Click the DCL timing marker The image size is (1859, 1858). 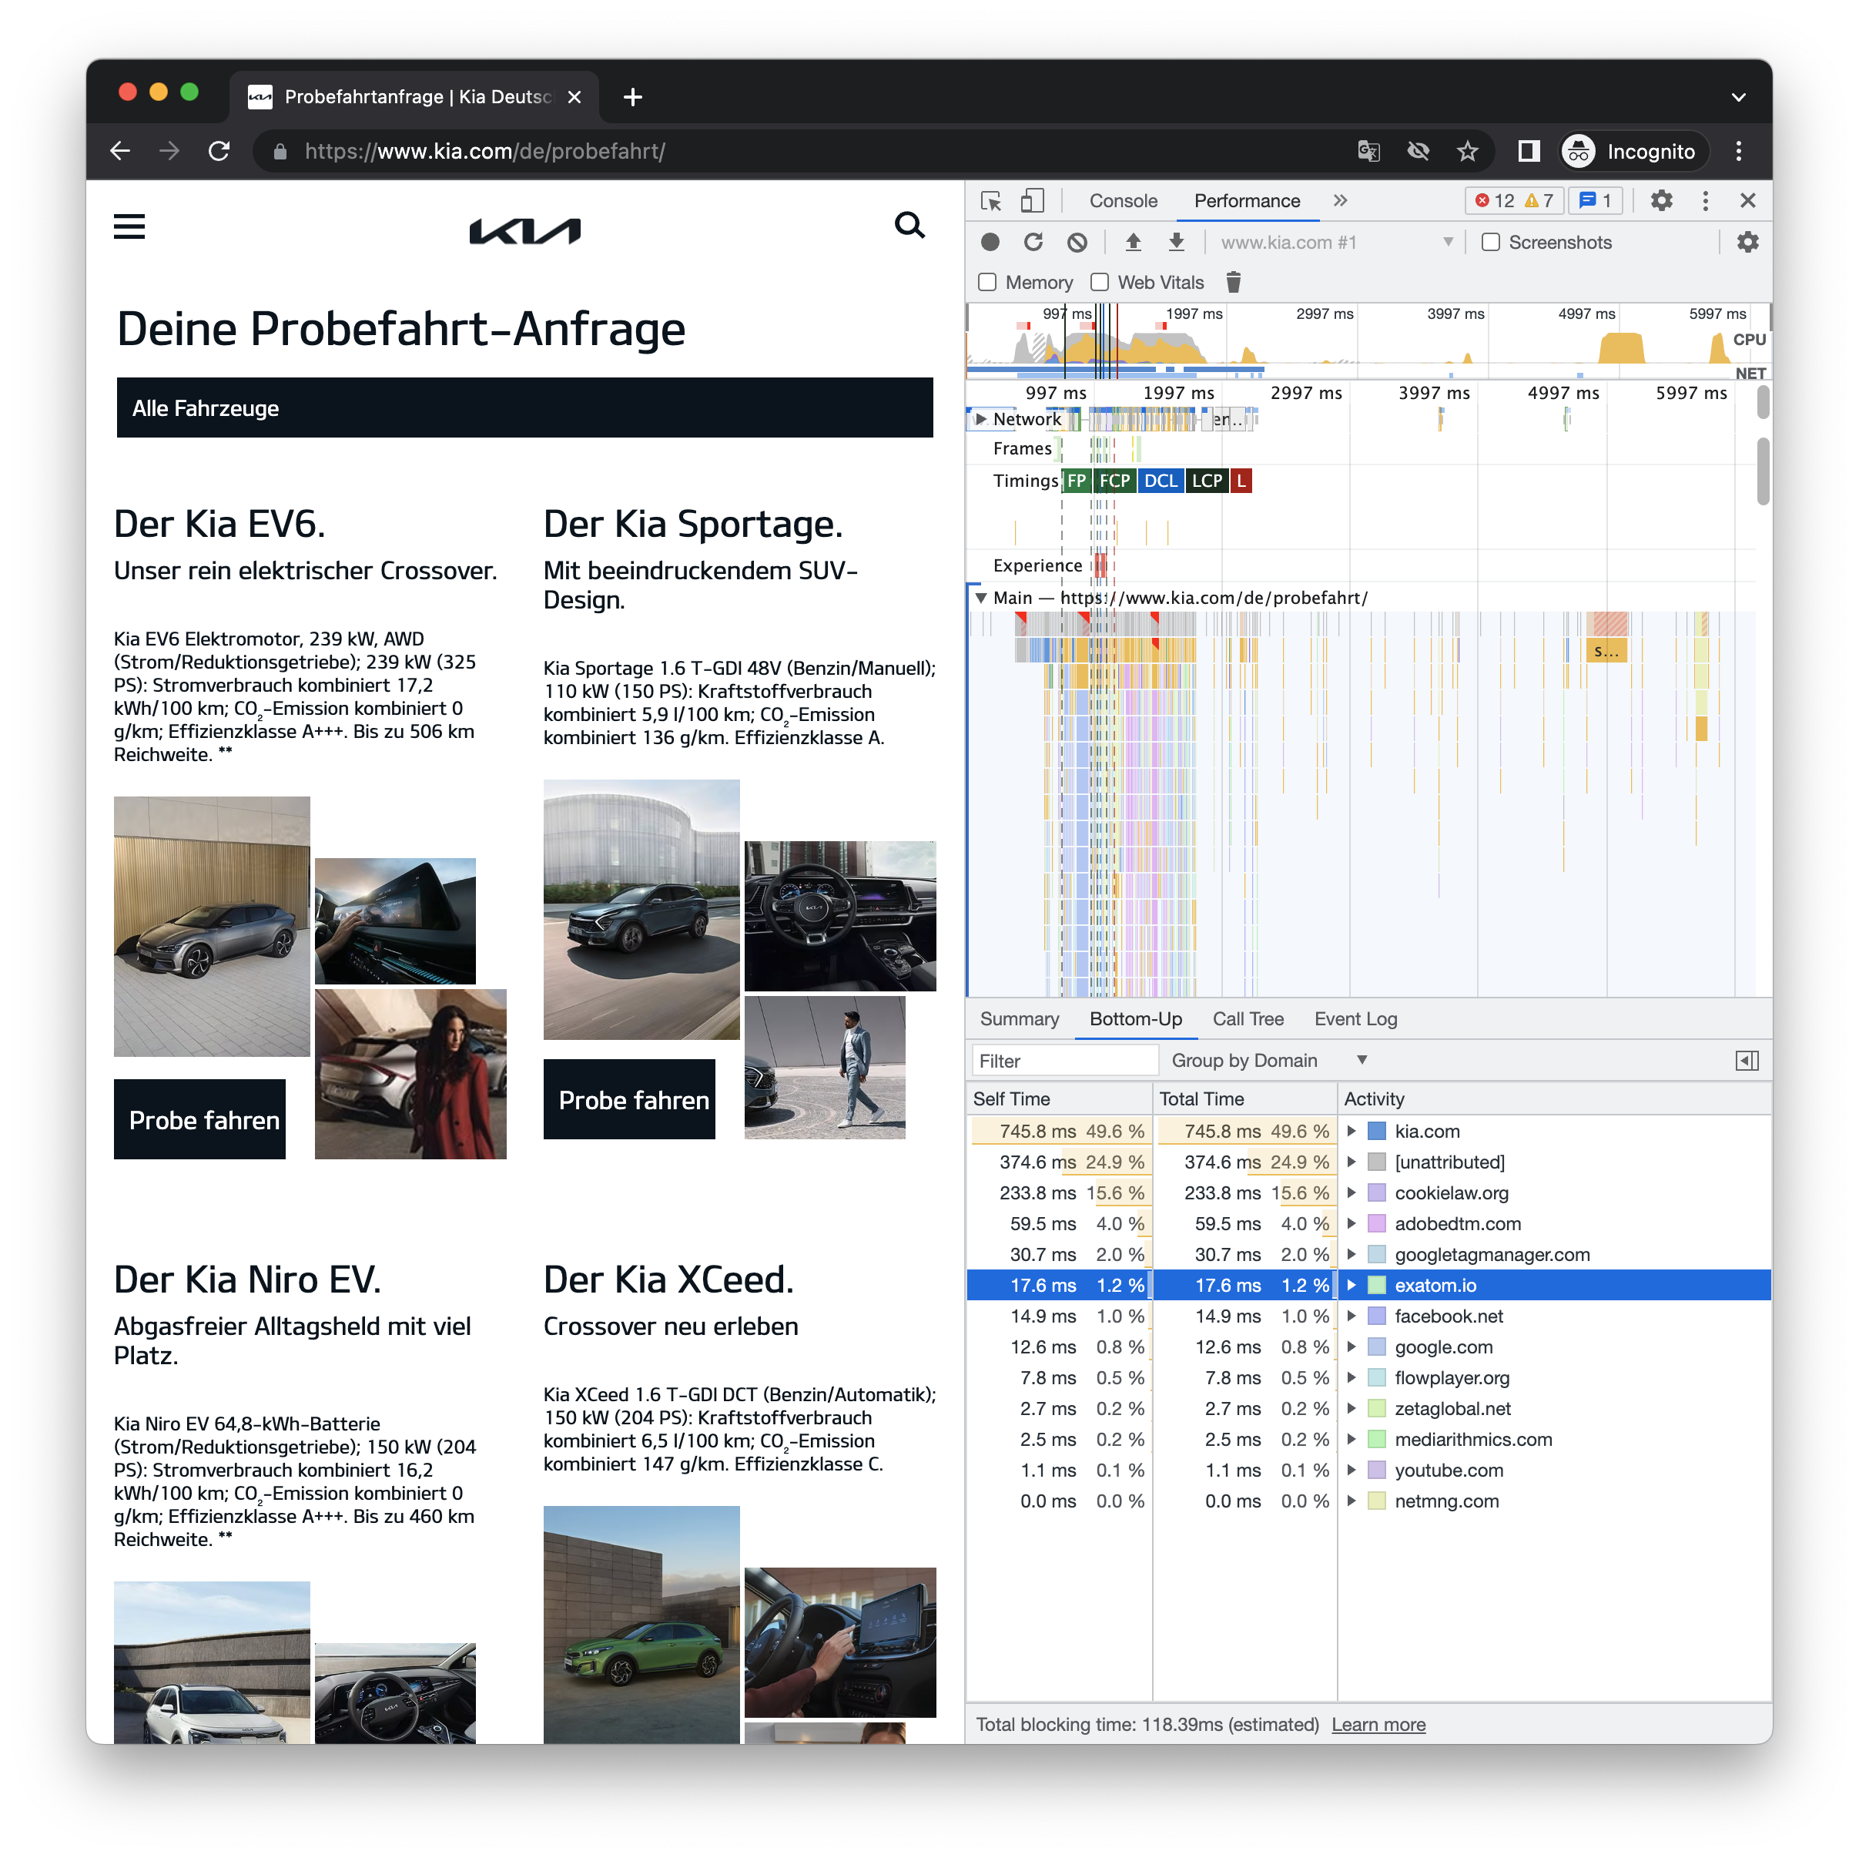[1161, 481]
